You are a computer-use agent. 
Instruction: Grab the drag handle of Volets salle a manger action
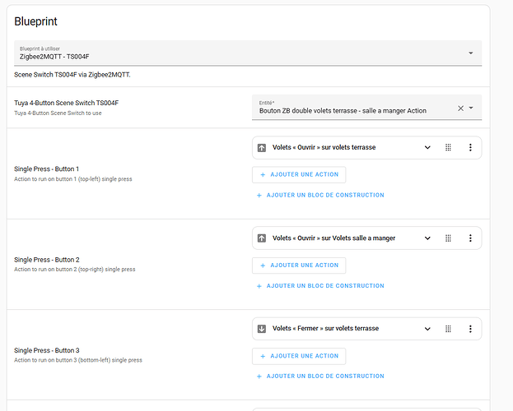coord(449,238)
